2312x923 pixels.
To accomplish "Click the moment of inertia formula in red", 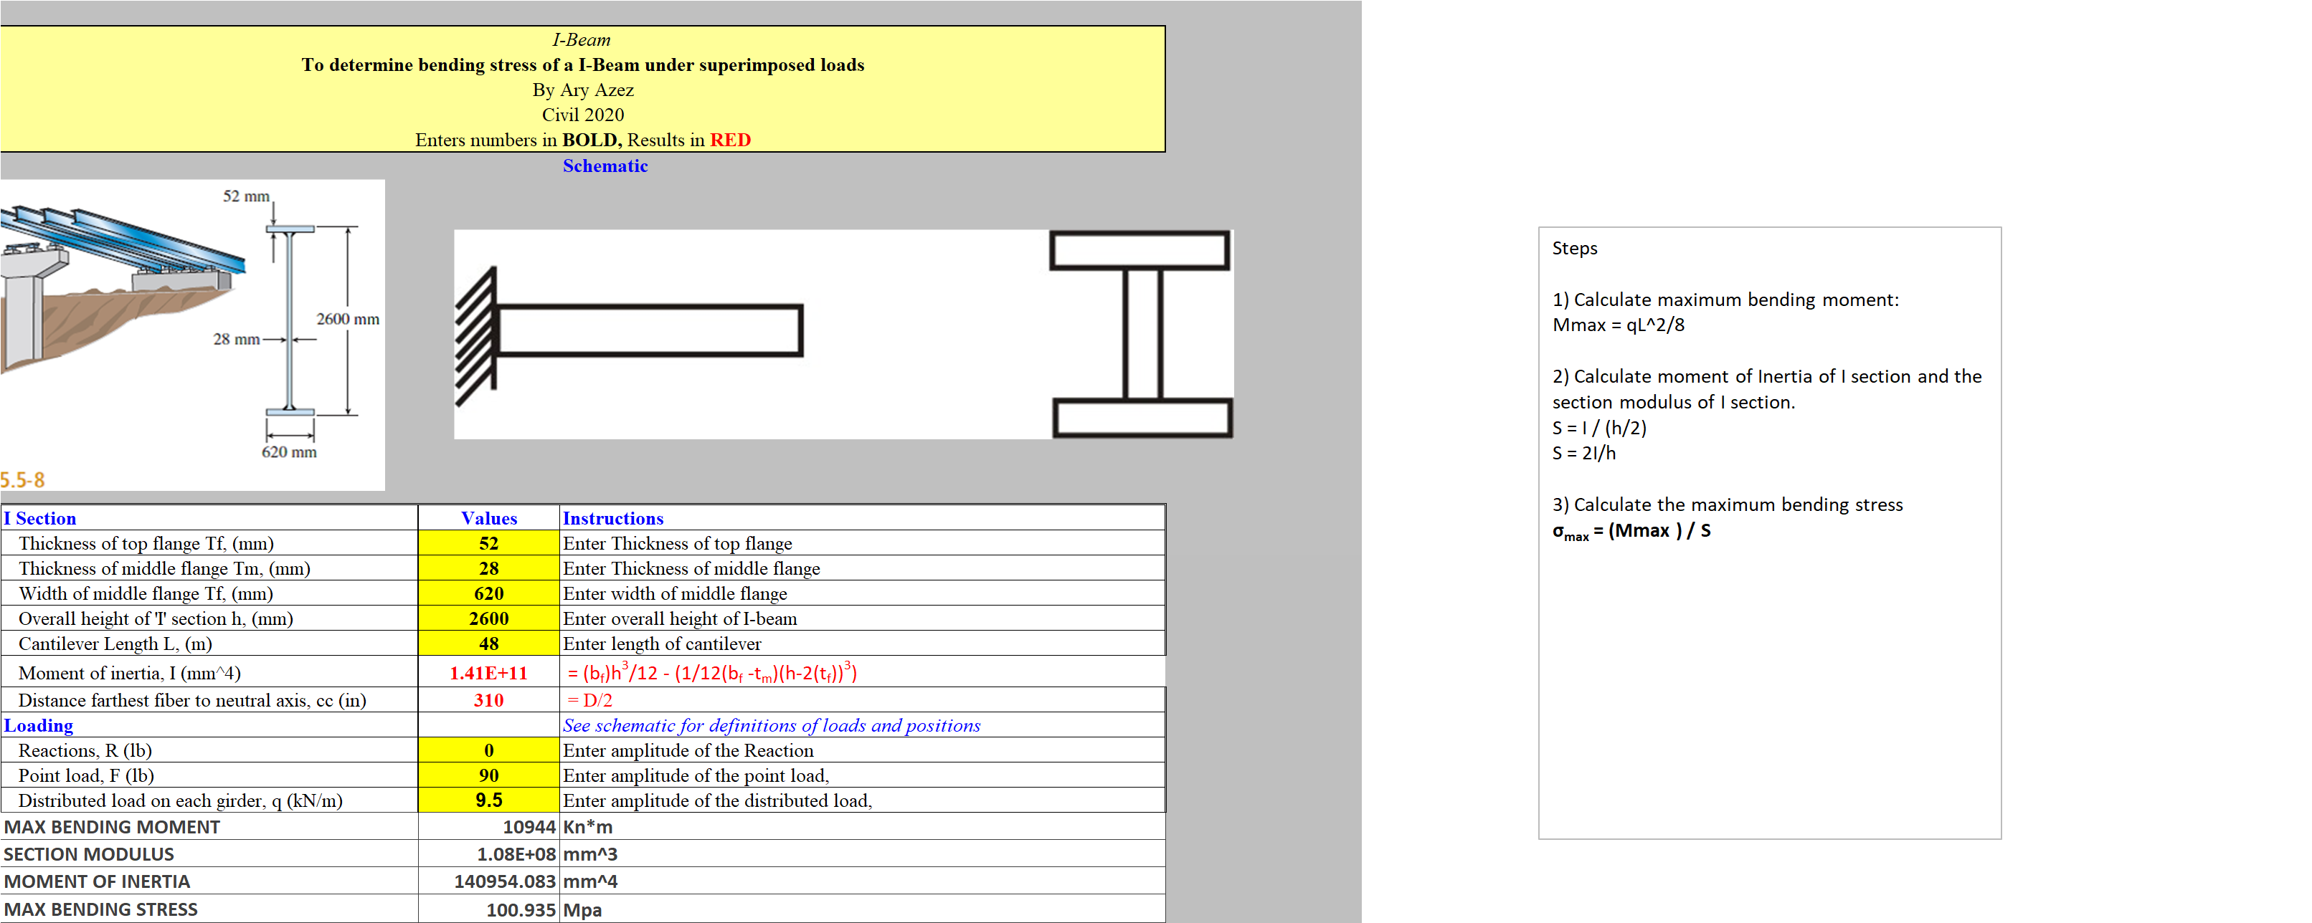I will point(711,673).
